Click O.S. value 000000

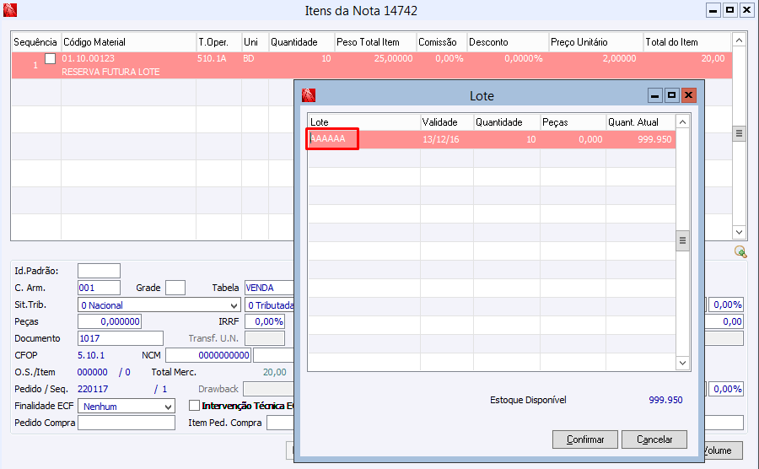93,372
